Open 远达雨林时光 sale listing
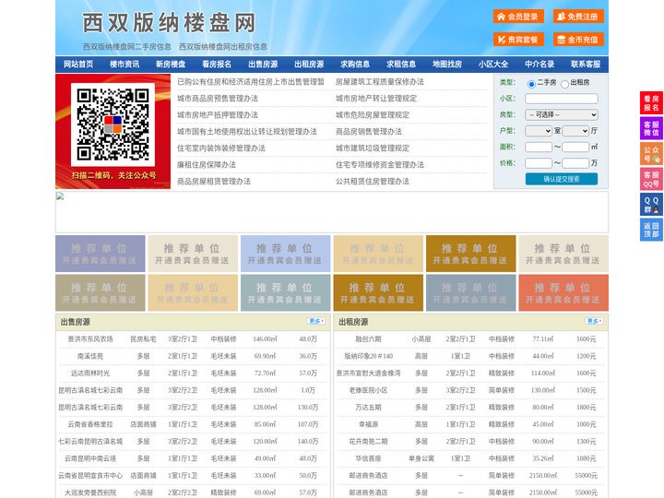 [x=90, y=373]
